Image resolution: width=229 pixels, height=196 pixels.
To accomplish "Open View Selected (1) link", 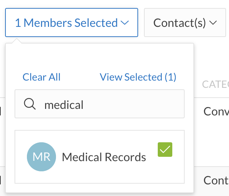I will click(138, 77).
